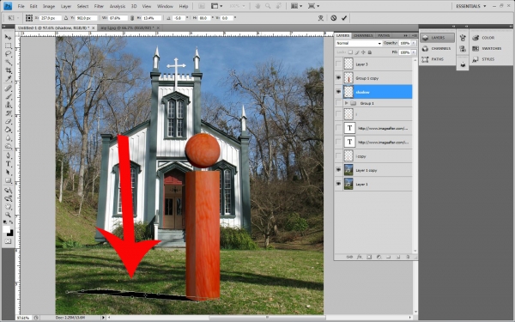The width and height of the screenshot is (515, 322).
Task: Select the Healing Brush tool
Action: 8,88
